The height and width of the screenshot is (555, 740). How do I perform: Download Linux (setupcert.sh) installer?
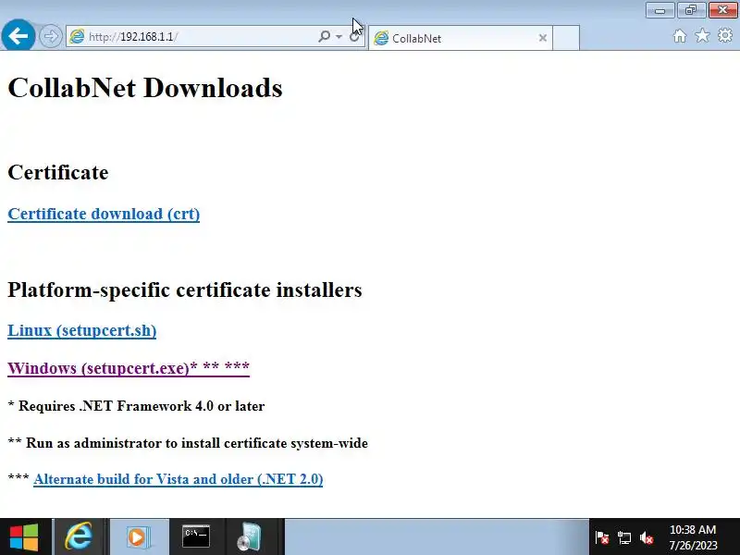pyautogui.click(x=82, y=330)
